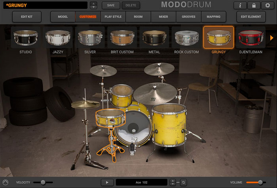Open the Grooves tab
This screenshot has width=277, height=188.
coord(188,17)
